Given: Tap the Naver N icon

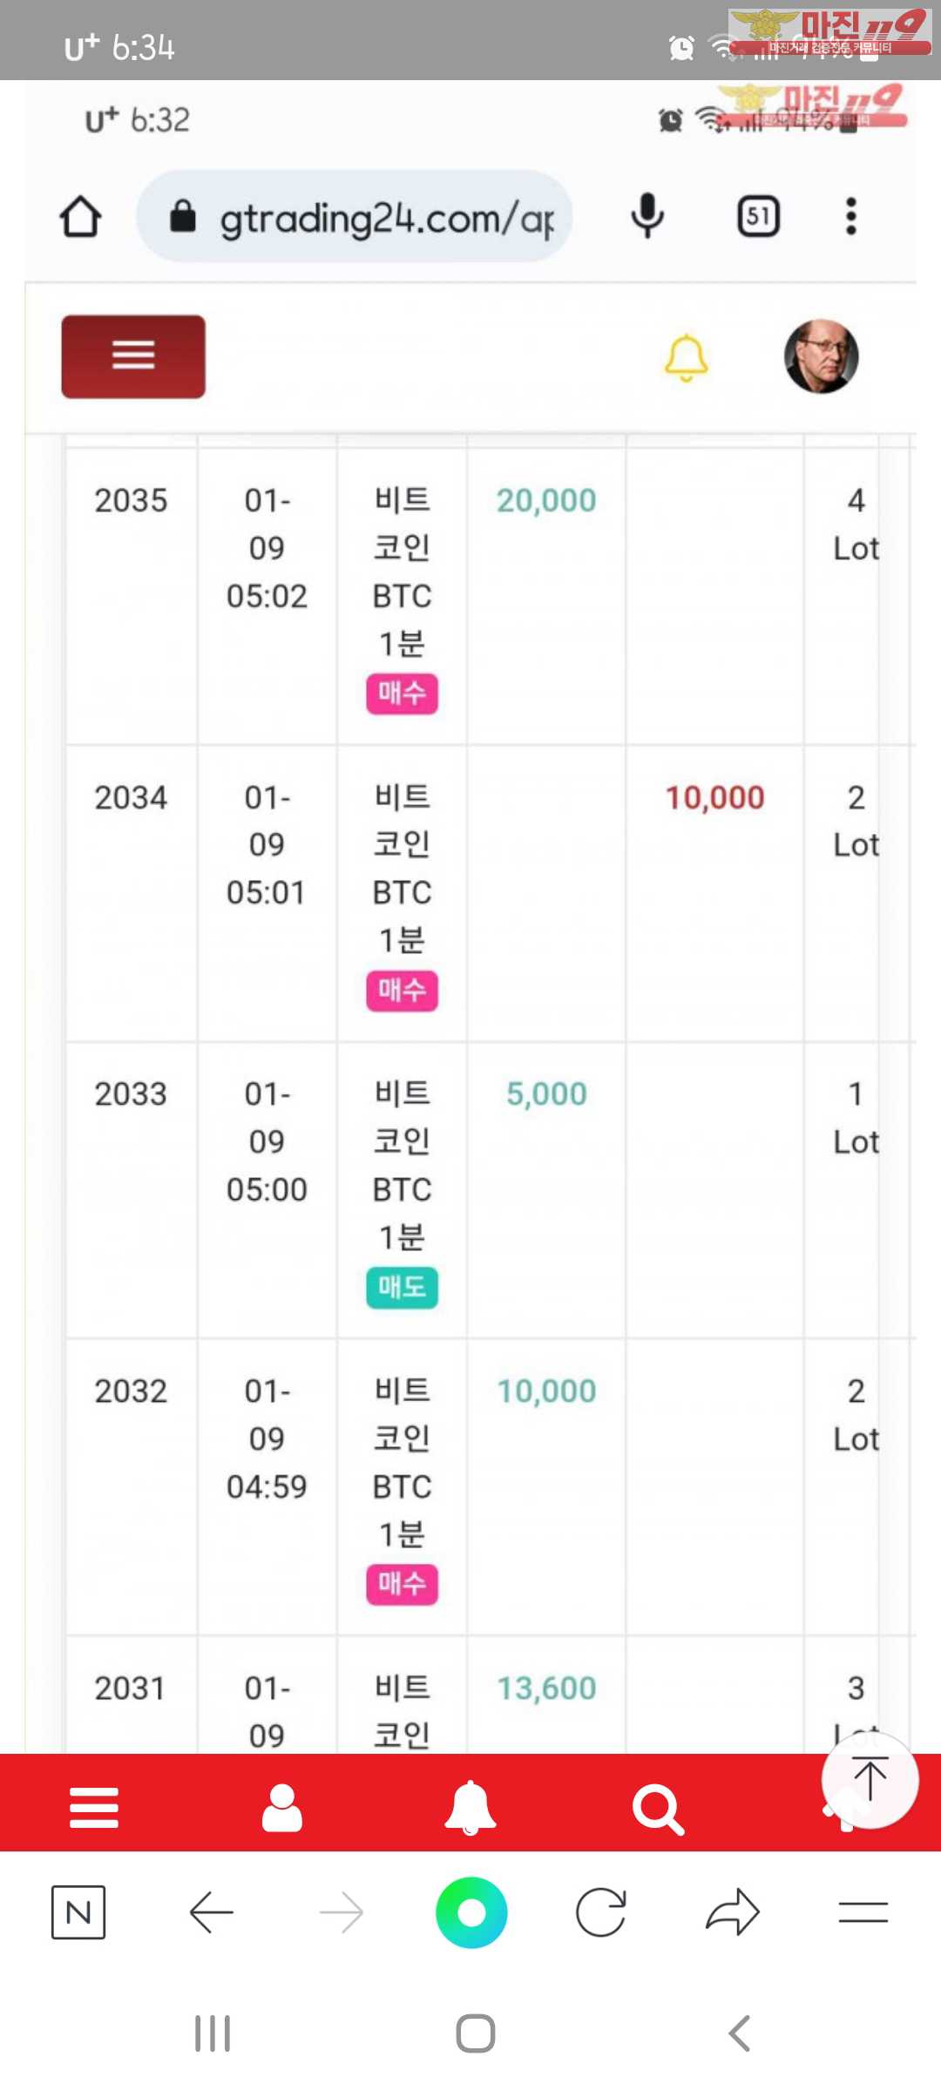Looking at the screenshot, I should 78,1912.
